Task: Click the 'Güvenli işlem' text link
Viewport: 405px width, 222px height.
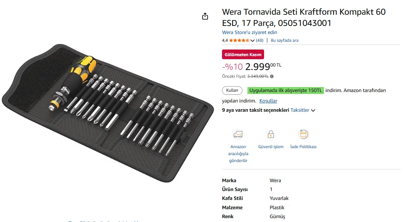Action: 271,147
